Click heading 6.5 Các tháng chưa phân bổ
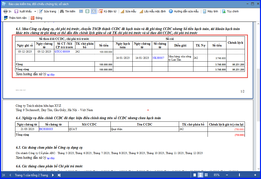The height and width of the screenshot is (179, 261). tap(49, 147)
